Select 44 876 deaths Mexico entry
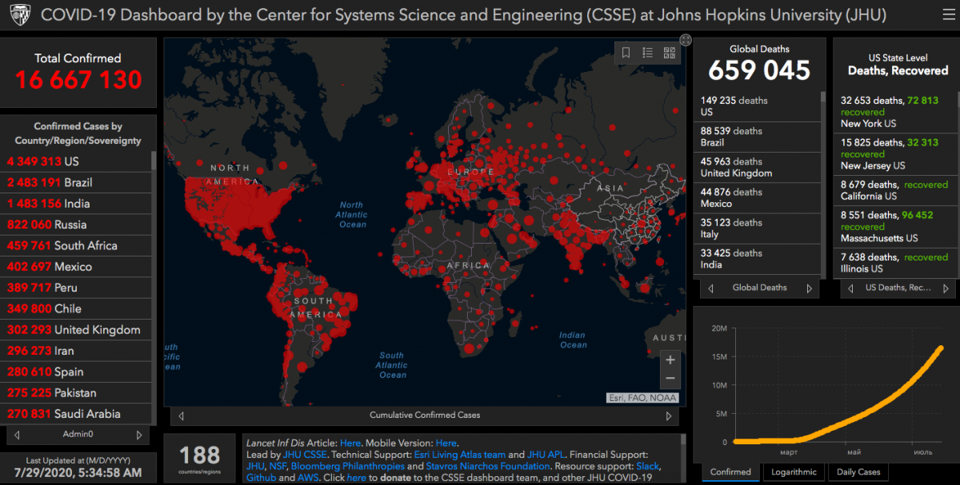960x485 pixels. [757, 197]
